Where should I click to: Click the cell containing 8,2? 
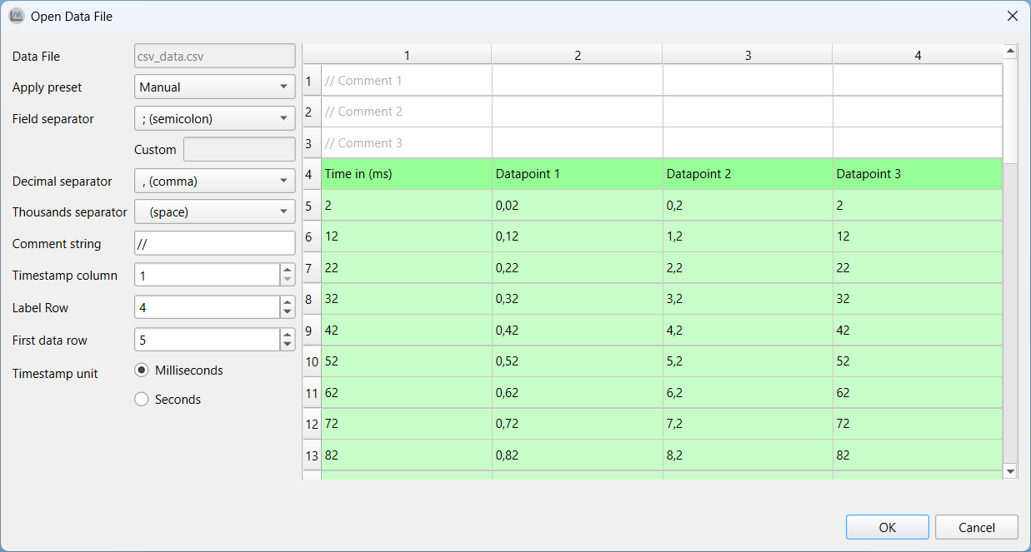click(748, 455)
